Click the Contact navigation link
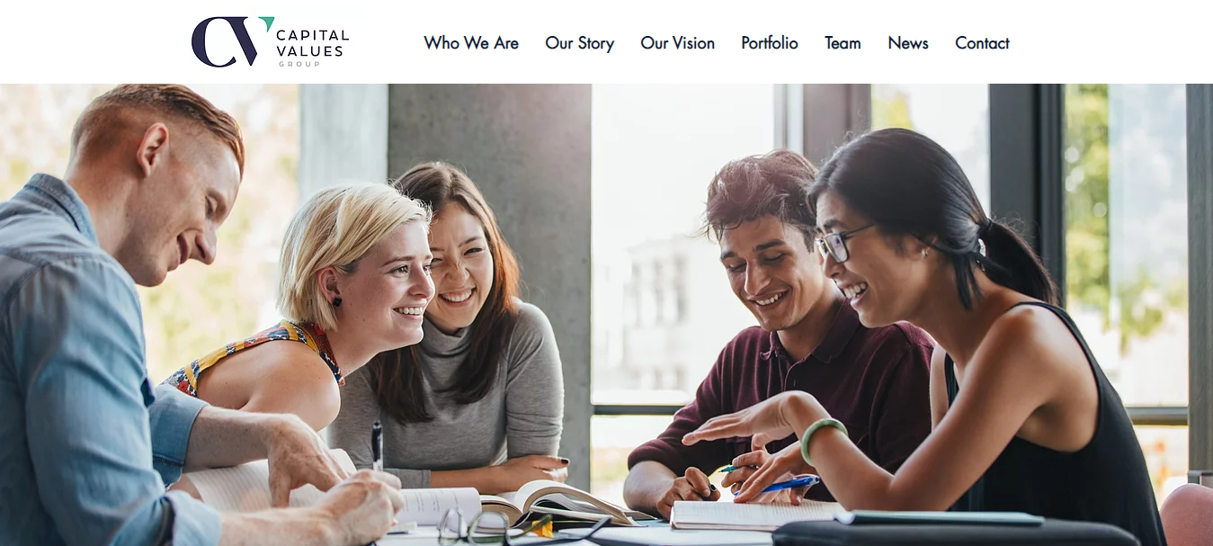The width and height of the screenshot is (1213, 546). pos(982,43)
